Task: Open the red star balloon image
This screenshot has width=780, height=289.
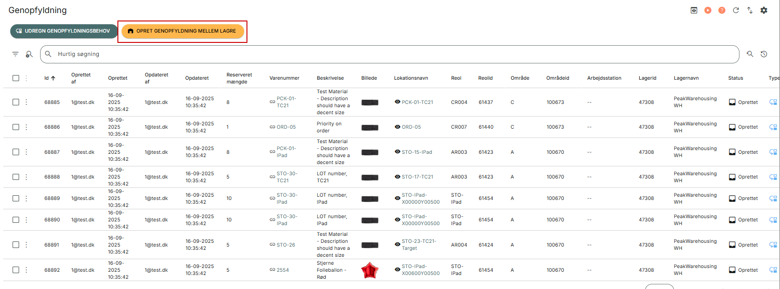Action: (369, 270)
